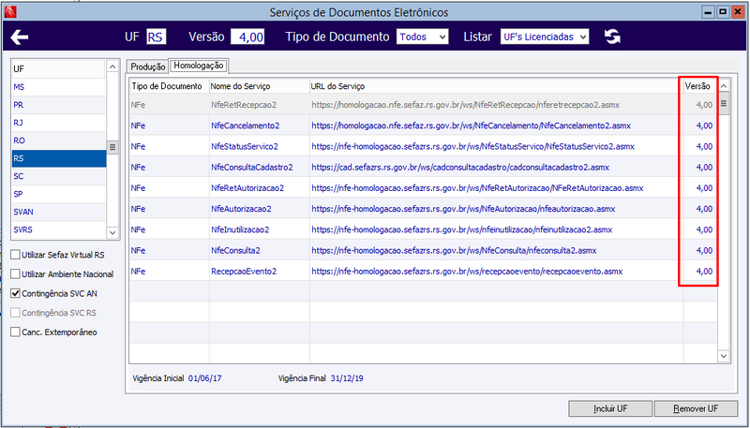Select the NfeRetRecepcao2 service row
750x428 pixels.
[x=424, y=105]
